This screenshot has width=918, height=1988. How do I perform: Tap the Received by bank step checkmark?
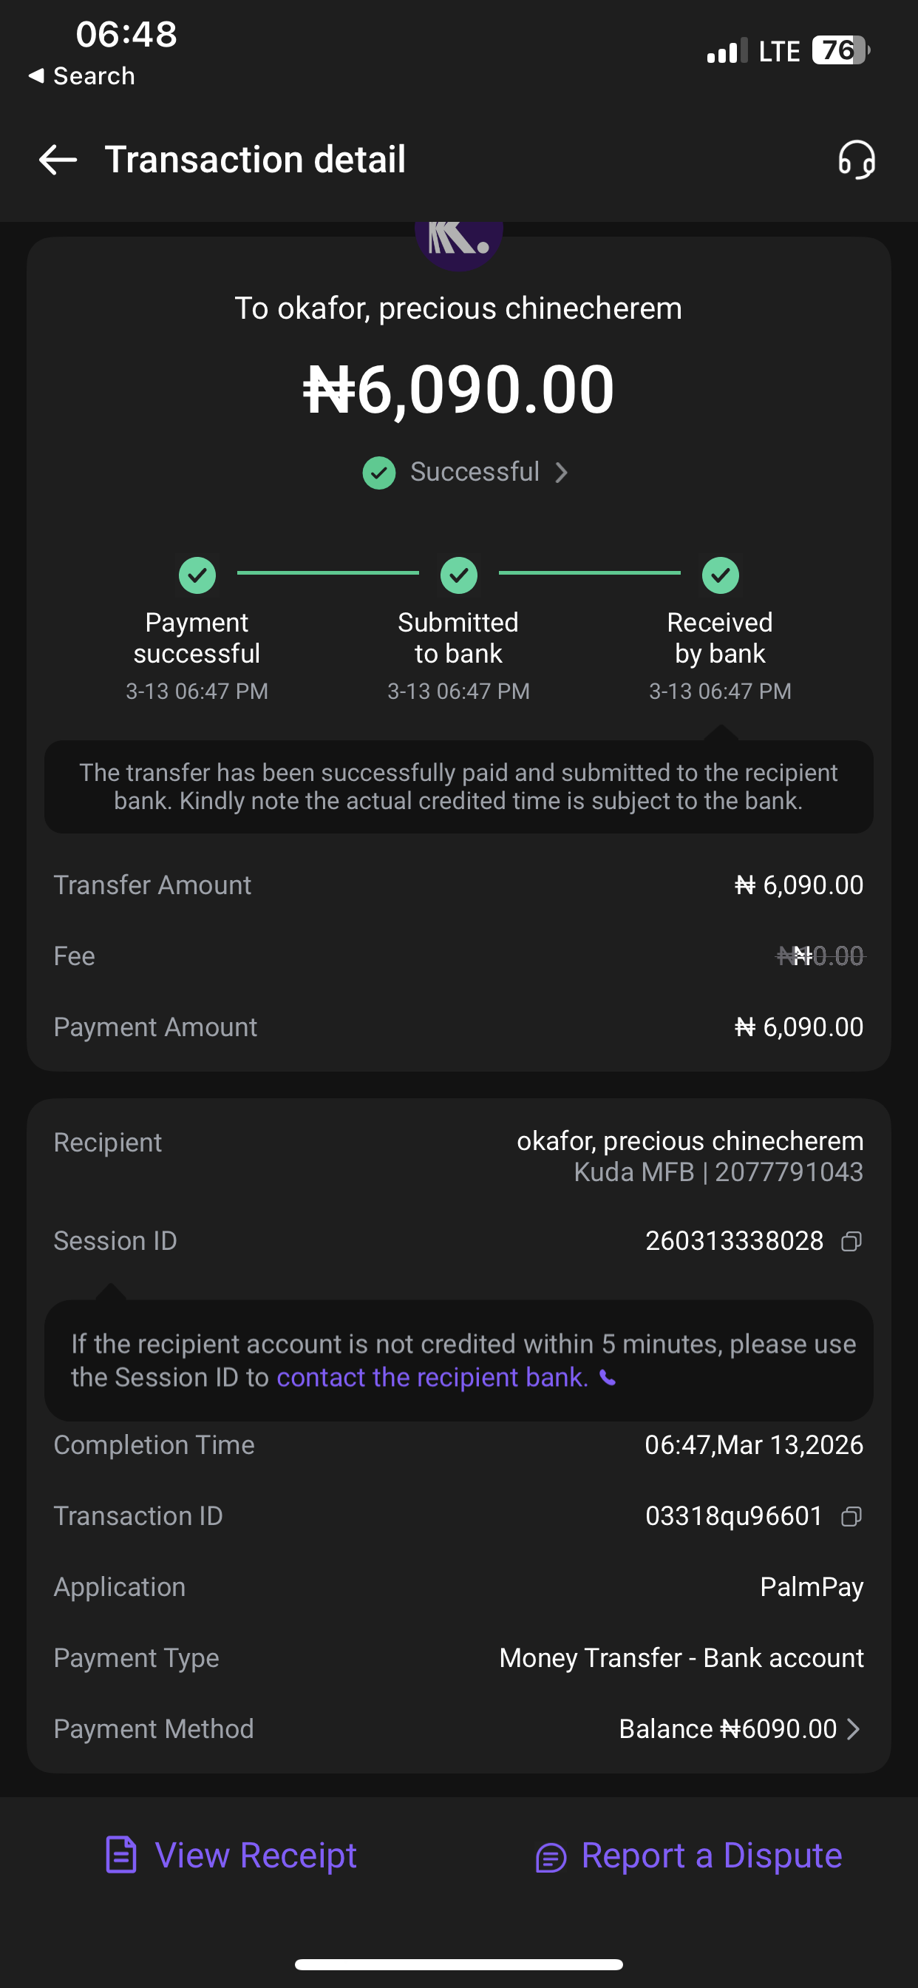coord(720,575)
